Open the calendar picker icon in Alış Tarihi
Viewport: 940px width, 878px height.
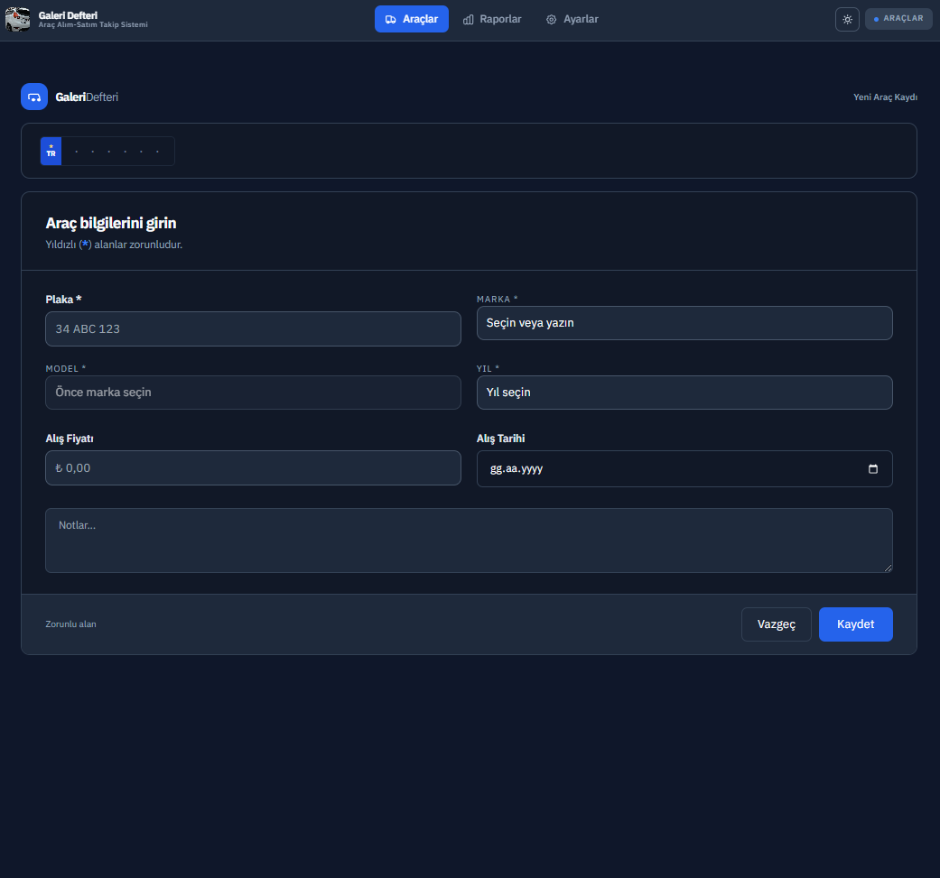pyautogui.click(x=872, y=469)
